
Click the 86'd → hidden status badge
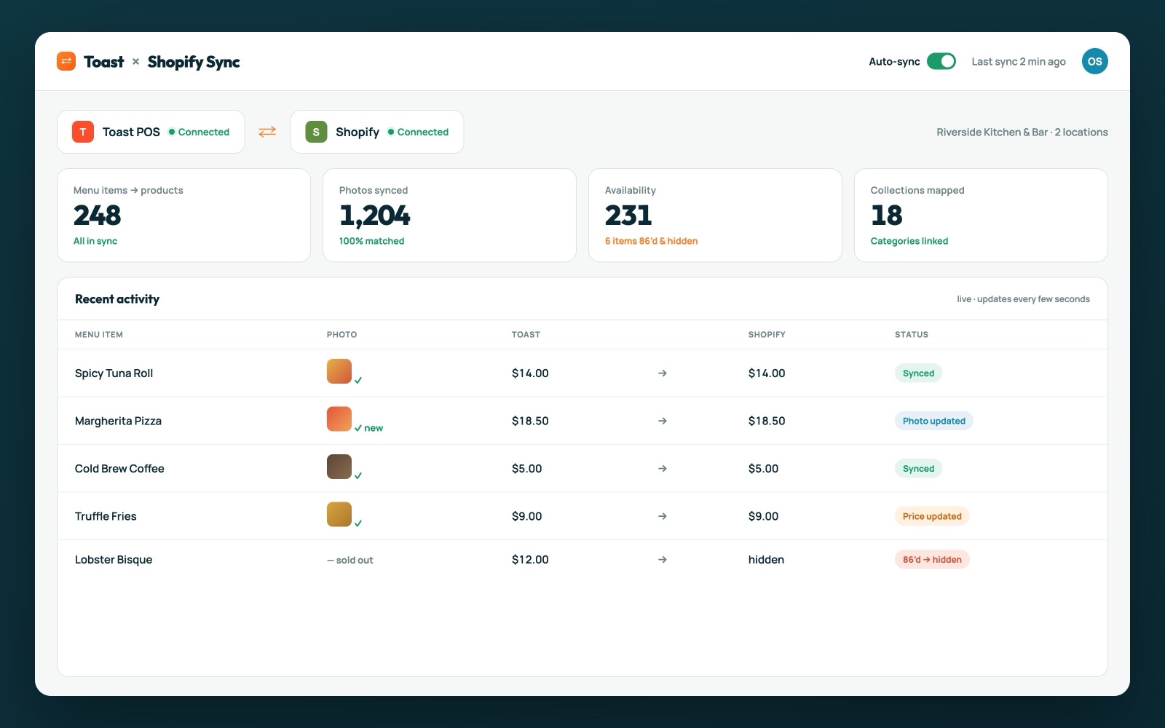(932, 560)
